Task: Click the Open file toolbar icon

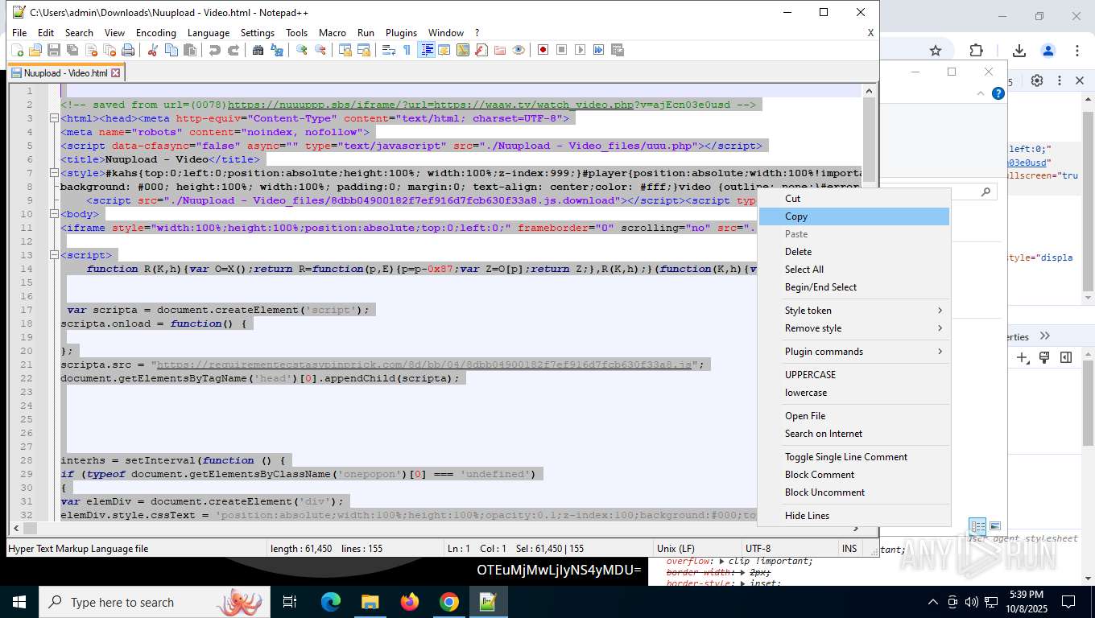Action: [35, 50]
